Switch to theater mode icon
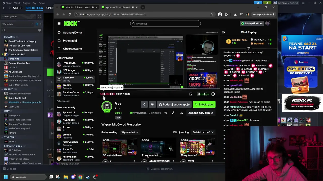 pos(198,94)
